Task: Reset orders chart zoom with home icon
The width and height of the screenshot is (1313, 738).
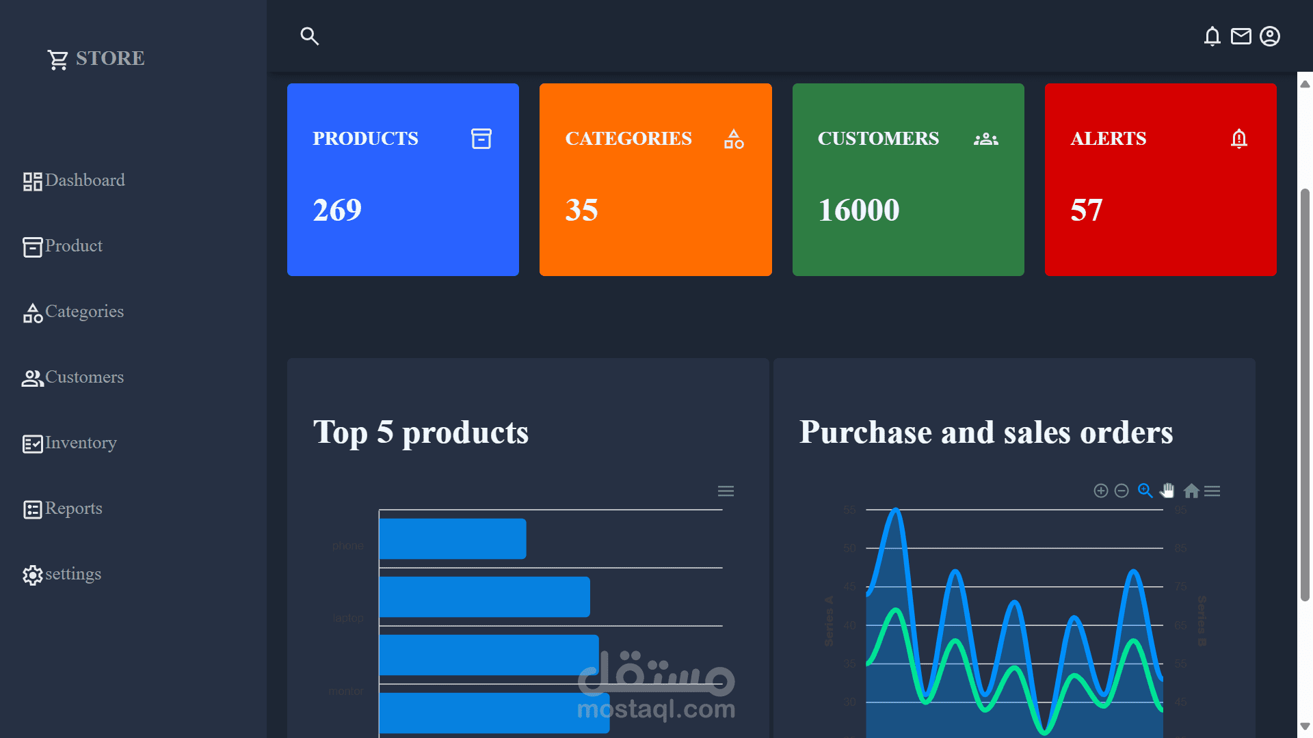Action: (x=1191, y=491)
